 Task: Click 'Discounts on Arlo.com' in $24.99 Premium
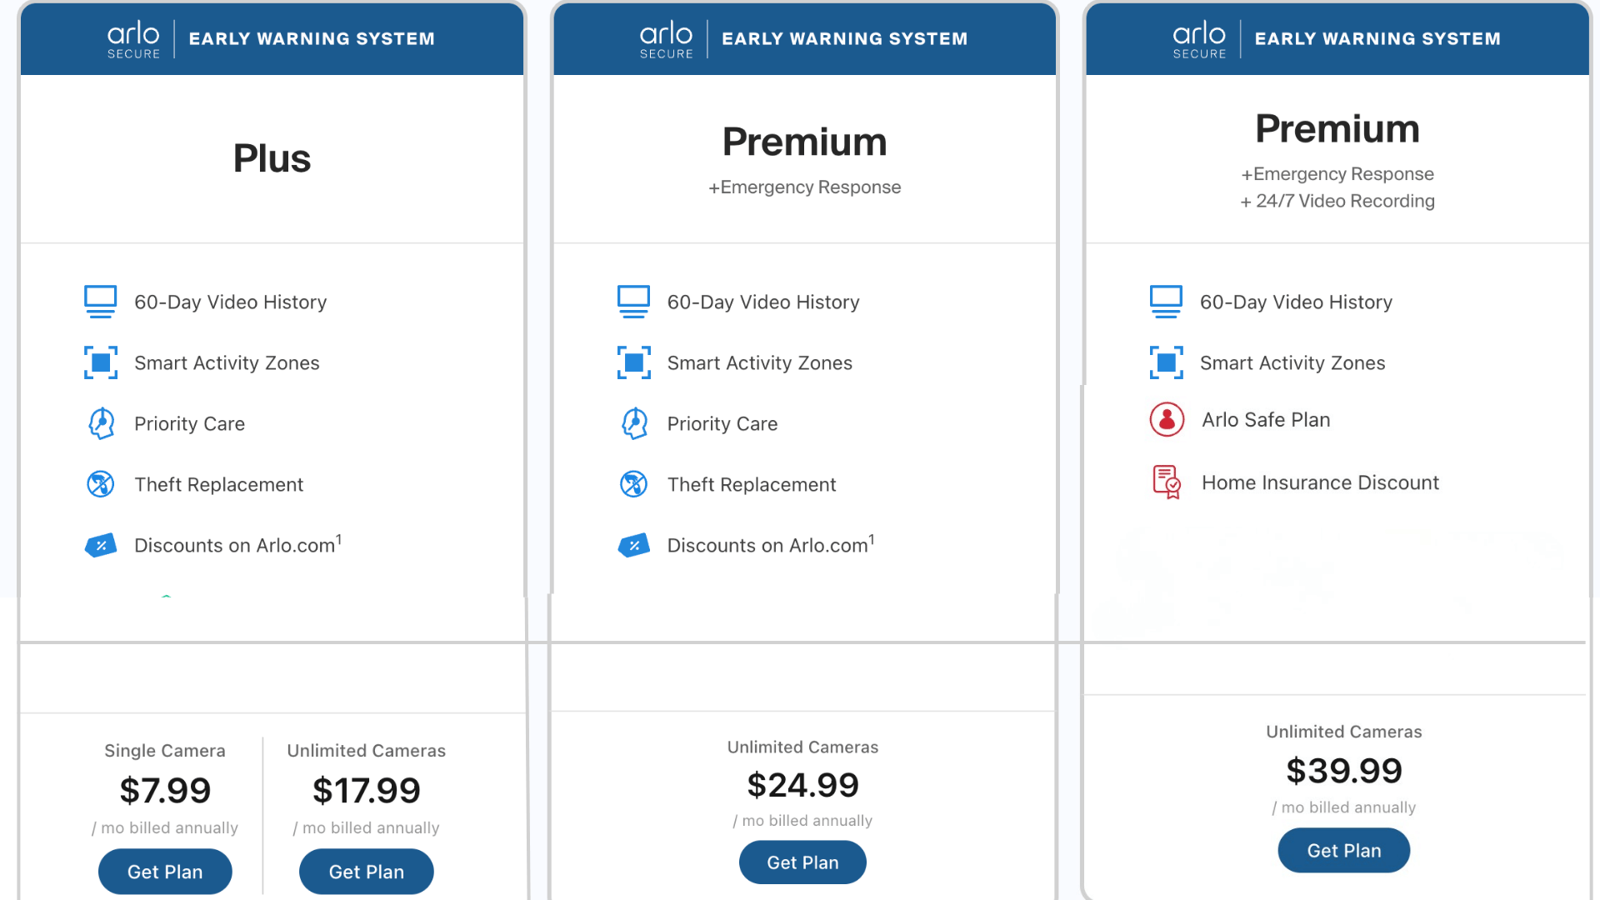pos(771,545)
